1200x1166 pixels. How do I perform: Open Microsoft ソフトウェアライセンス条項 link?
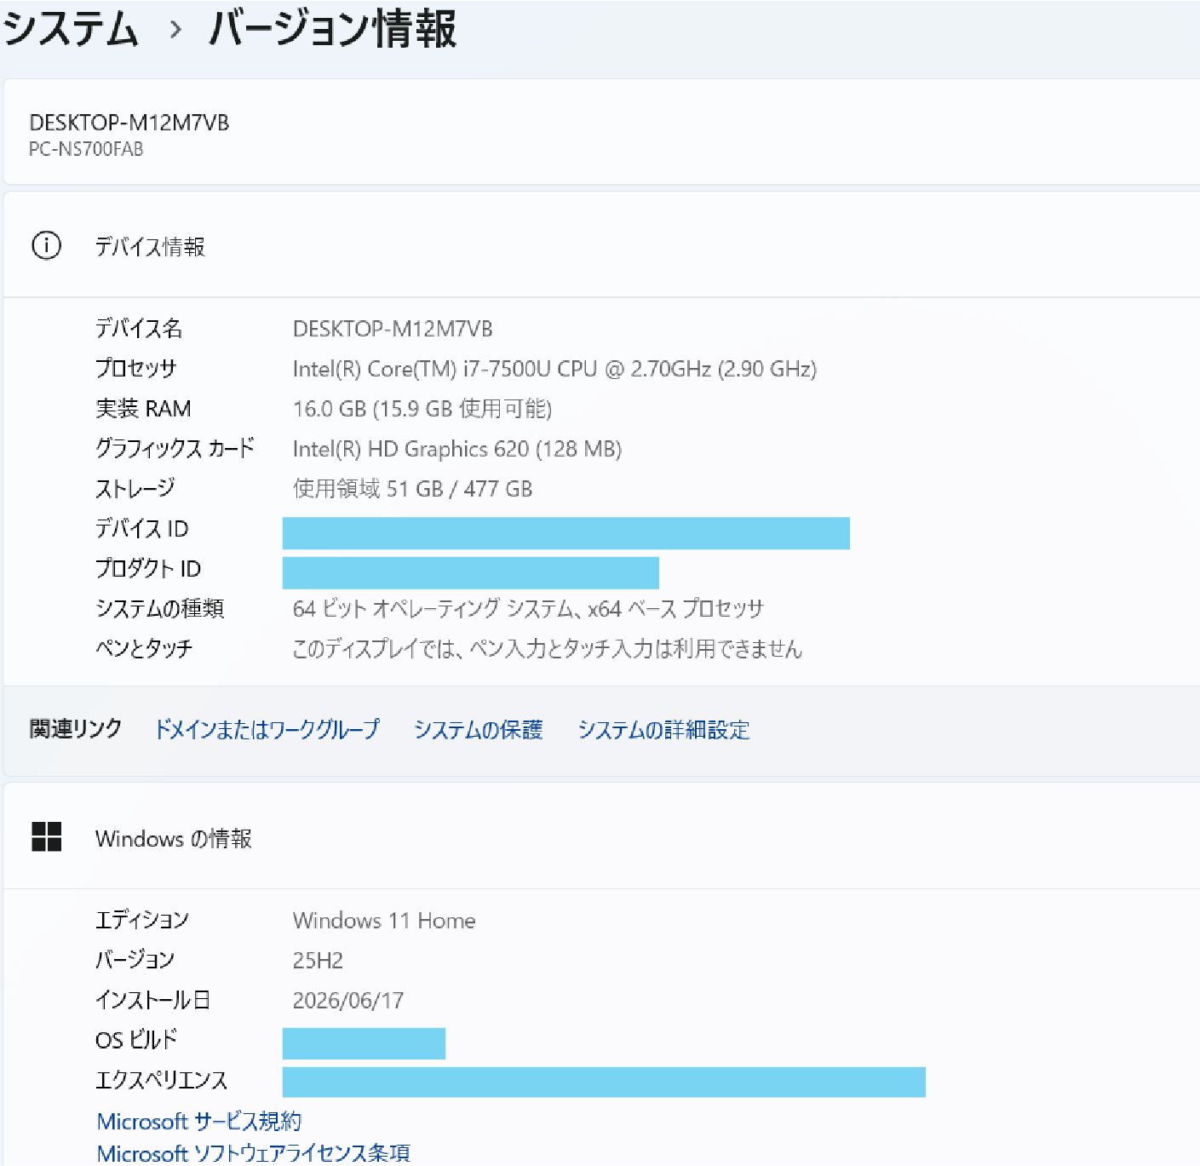click(254, 1152)
